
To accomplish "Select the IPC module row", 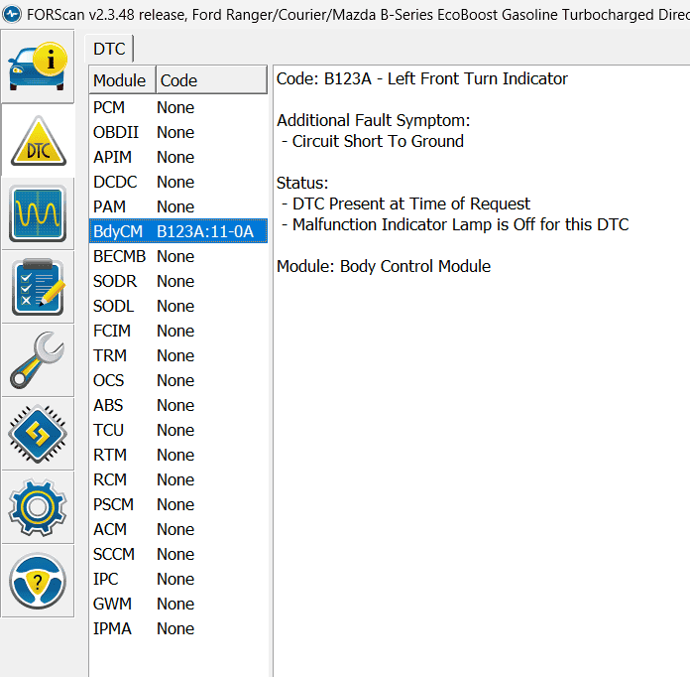I will 178,579.
